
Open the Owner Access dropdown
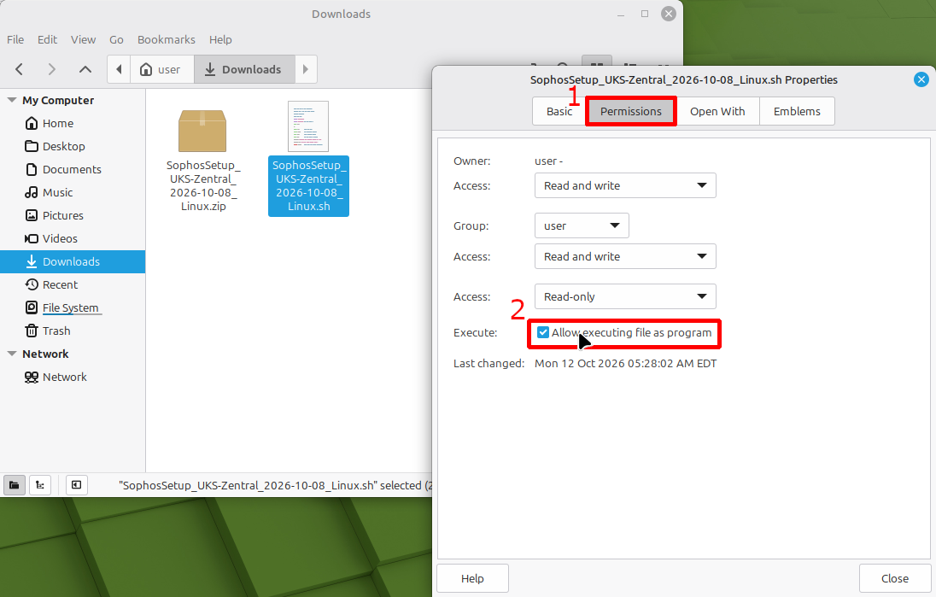[625, 185]
